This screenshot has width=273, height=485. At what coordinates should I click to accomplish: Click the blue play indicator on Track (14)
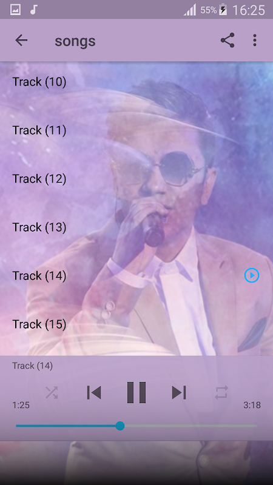coord(252,275)
